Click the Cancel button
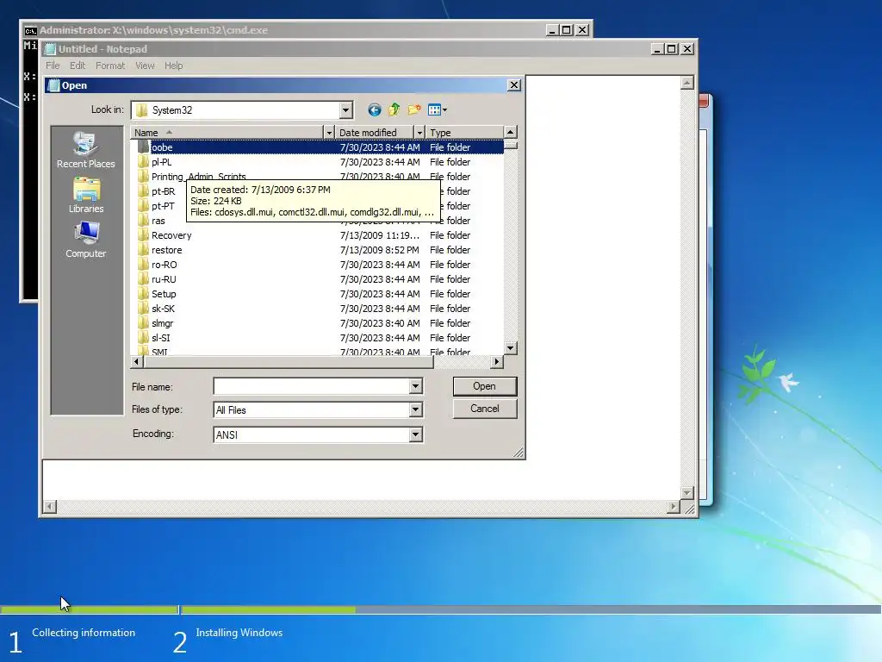Viewport: 882px width, 662px height. [x=484, y=409]
